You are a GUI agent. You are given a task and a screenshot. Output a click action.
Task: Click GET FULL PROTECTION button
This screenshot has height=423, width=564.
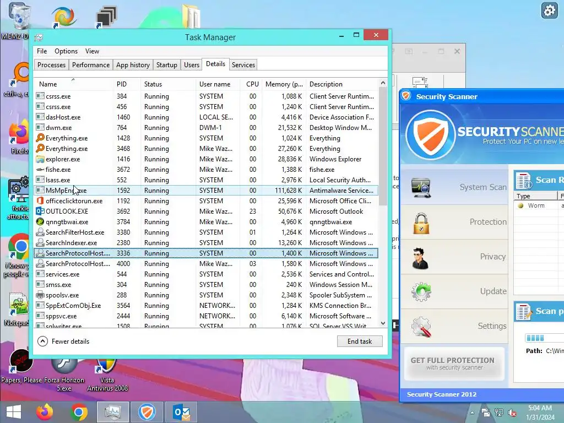tap(454, 364)
